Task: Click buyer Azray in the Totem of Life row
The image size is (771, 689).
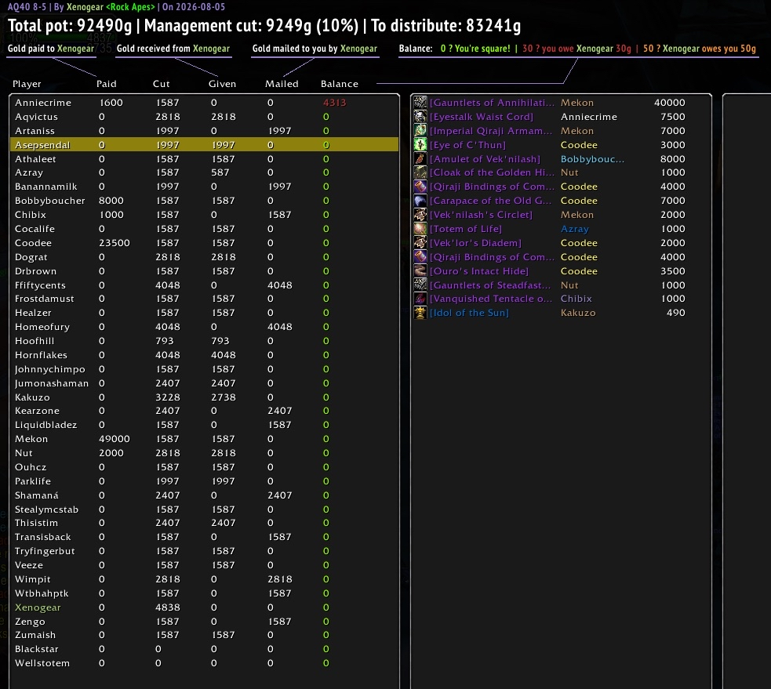Action: pos(574,229)
